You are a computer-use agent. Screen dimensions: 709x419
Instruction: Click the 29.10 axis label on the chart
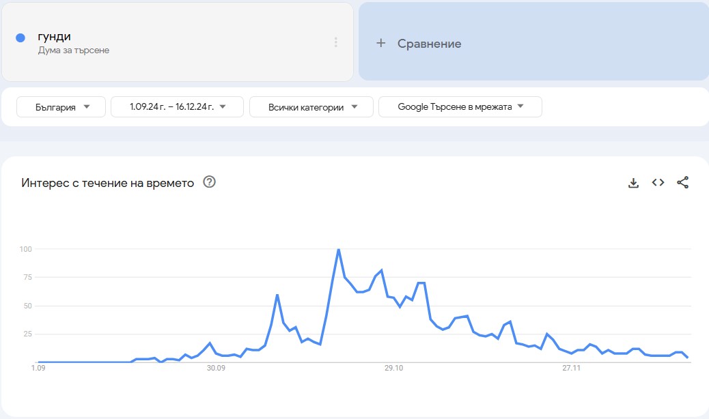click(395, 367)
